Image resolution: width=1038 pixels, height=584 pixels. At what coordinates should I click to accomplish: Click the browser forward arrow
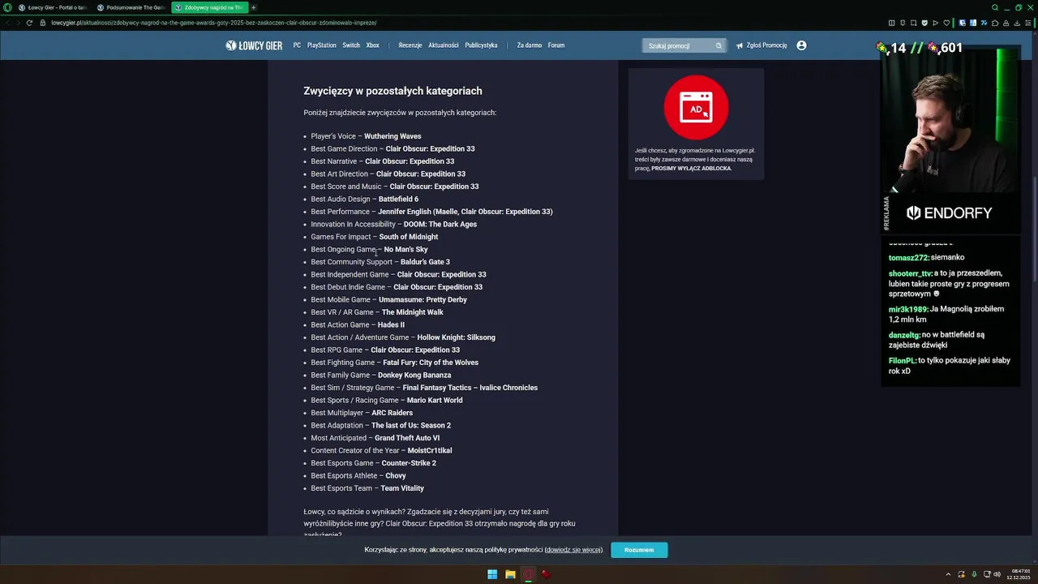(19, 23)
